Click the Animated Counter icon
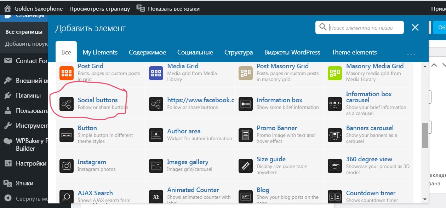The image size is (446, 208). click(156, 197)
